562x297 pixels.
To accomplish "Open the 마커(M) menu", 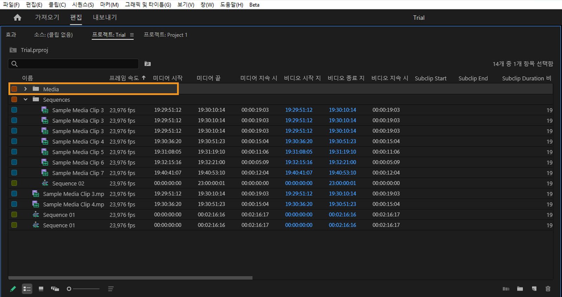I will [x=109, y=5].
